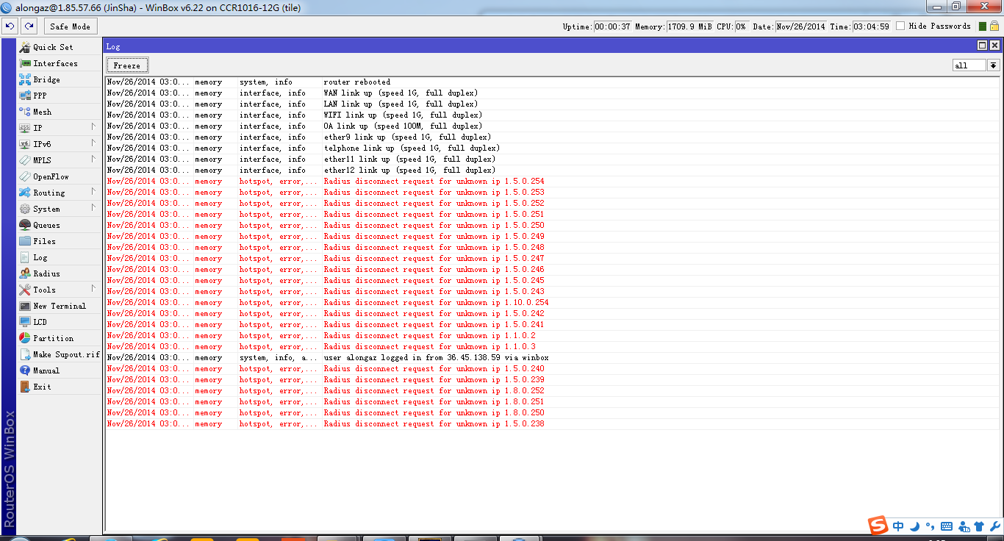Open the 'all' log topic dropdown
Viewport: 1004px width, 541px height.
coord(993,65)
